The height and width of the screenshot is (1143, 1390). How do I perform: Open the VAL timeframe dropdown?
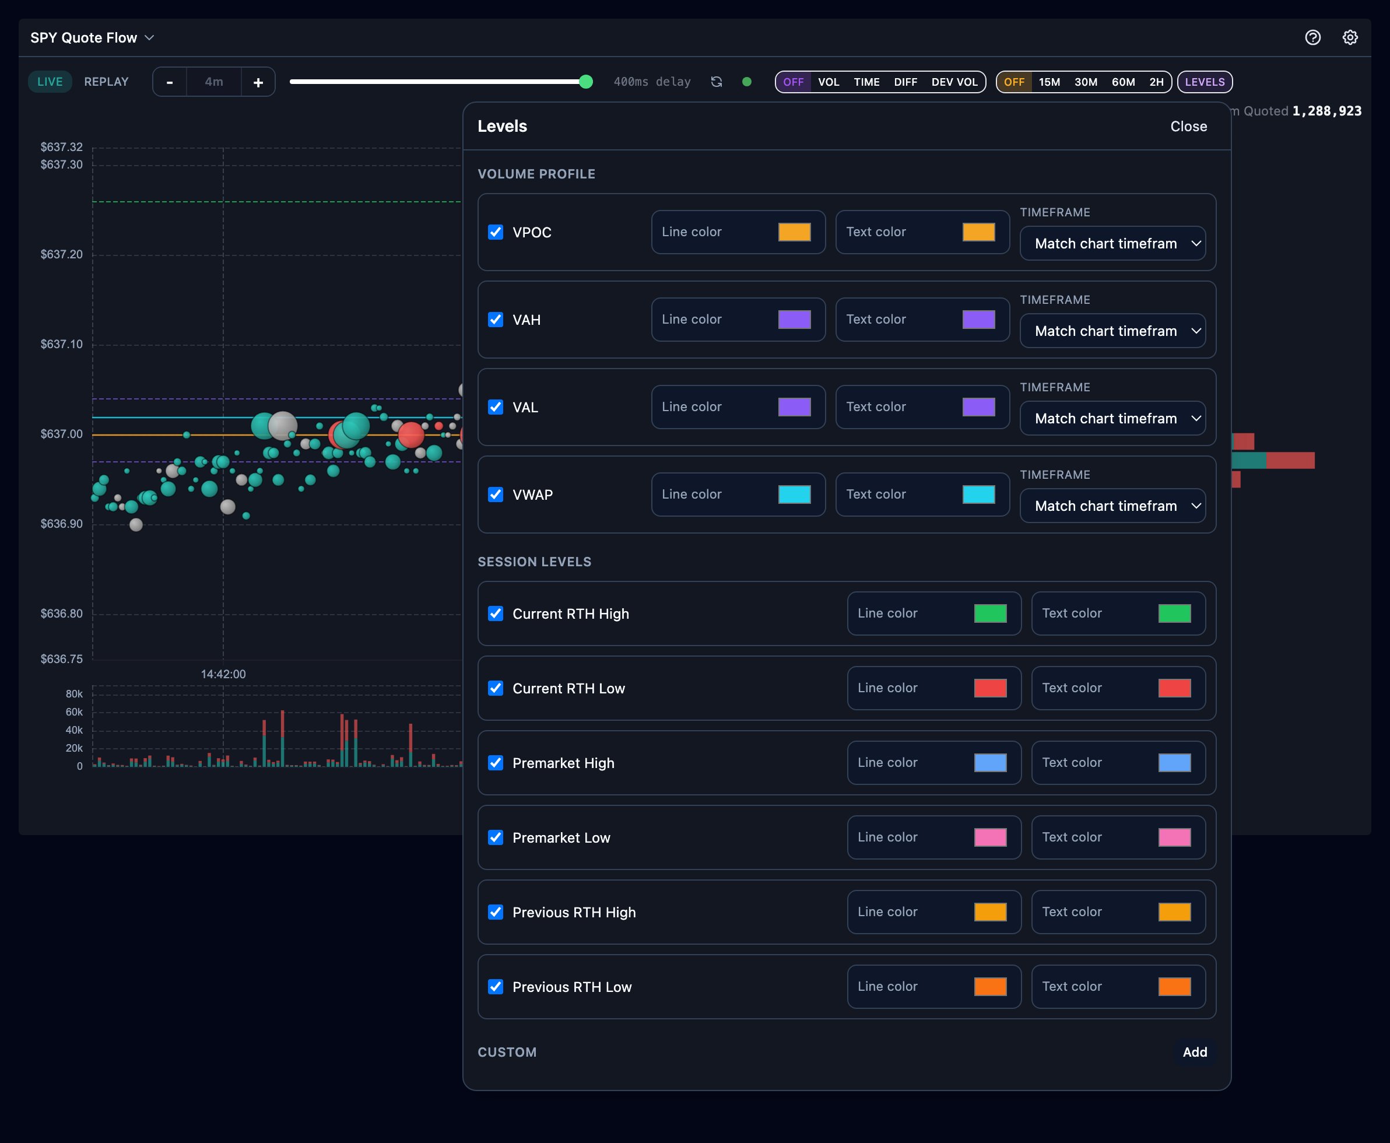1112,419
